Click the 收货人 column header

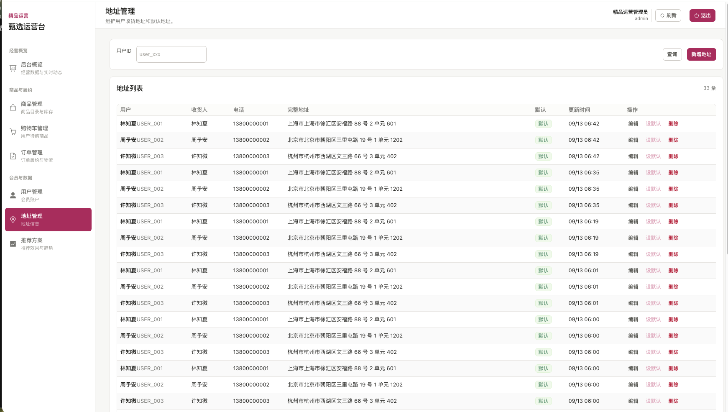pyautogui.click(x=199, y=110)
